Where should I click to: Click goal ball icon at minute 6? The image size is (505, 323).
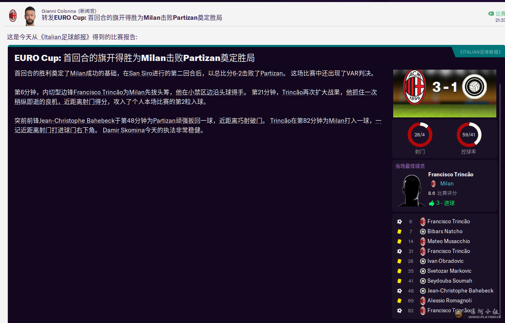pyautogui.click(x=399, y=222)
